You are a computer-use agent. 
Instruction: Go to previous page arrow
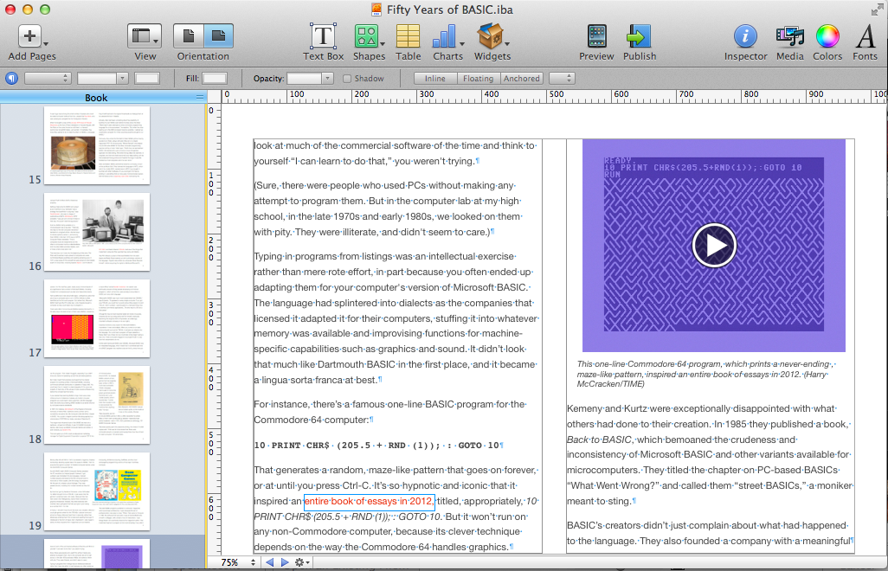(270, 562)
